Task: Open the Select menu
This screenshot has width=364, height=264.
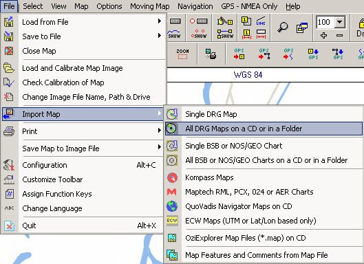Action: pos(33,6)
